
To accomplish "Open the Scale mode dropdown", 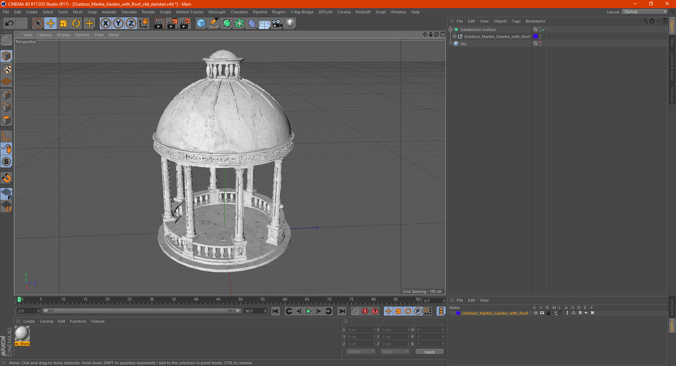I will [395, 352].
